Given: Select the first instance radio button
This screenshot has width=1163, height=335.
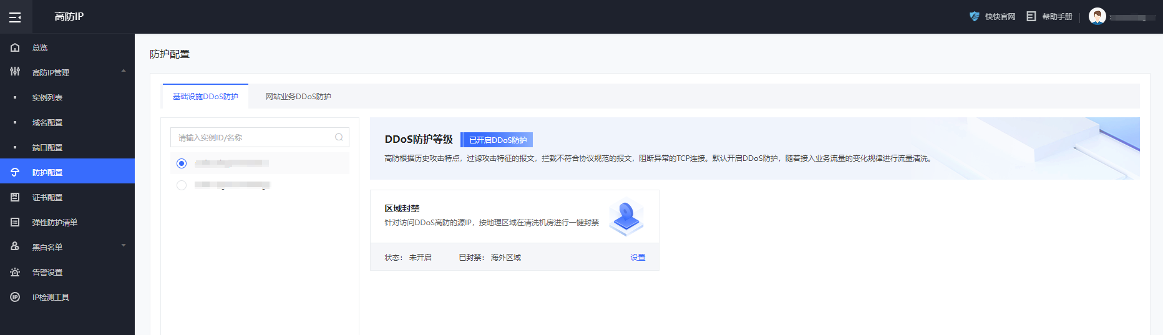Looking at the screenshot, I should pos(182,163).
